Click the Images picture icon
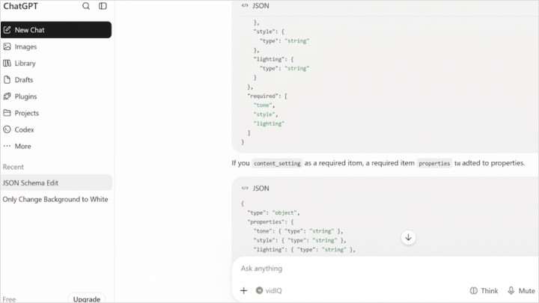 (7, 46)
